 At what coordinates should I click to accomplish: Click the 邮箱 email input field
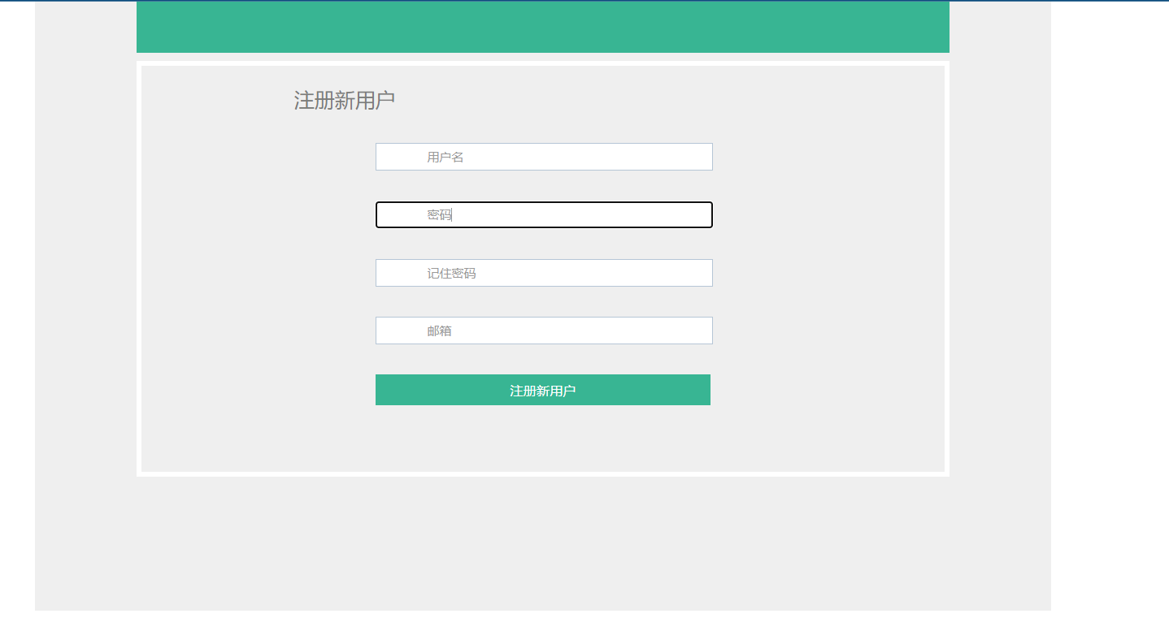(x=543, y=330)
